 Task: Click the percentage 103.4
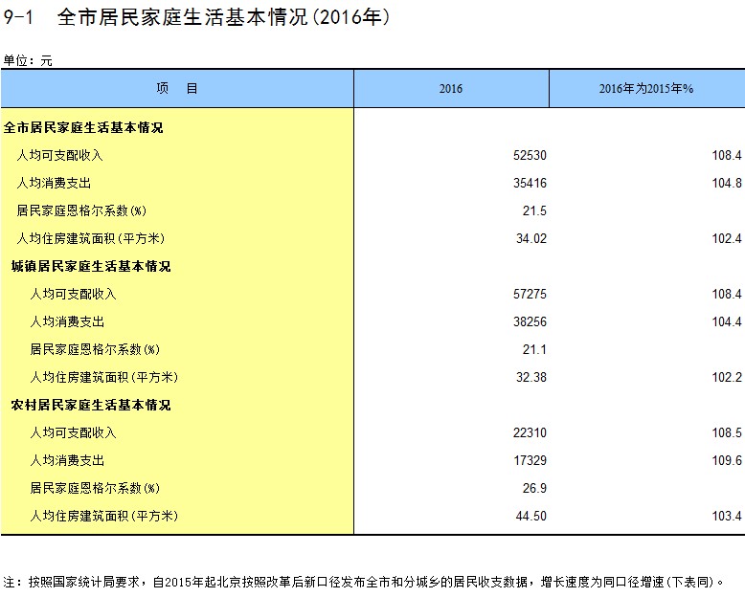[x=727, y=516]
